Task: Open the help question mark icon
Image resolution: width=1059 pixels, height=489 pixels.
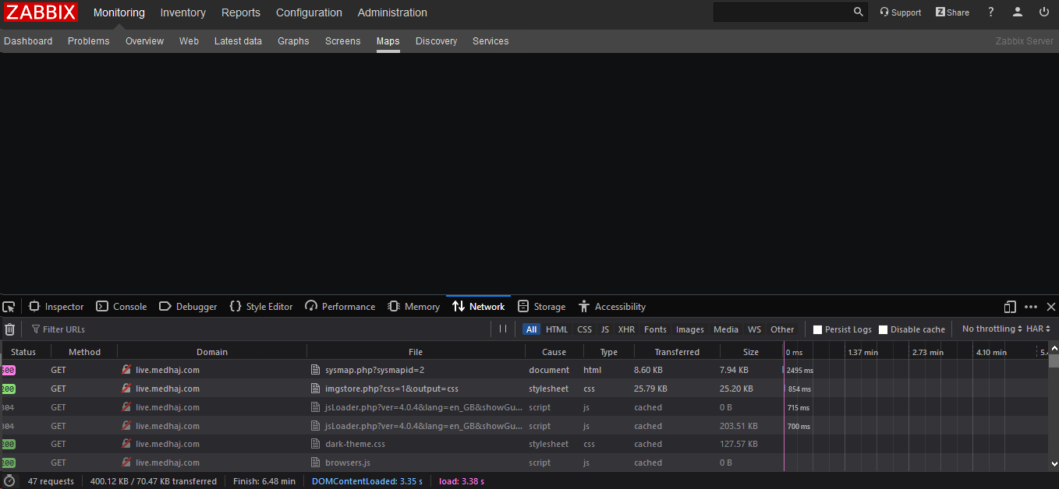Action: pos(991,12)
